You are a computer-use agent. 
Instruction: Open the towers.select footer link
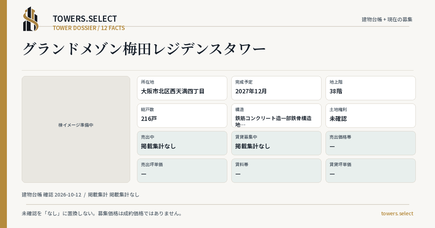[x=397, y=213]
